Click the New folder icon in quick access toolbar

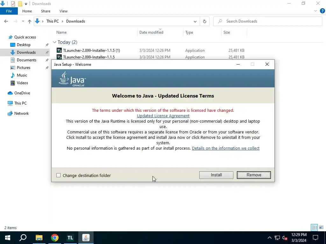(x=20, y=4)
